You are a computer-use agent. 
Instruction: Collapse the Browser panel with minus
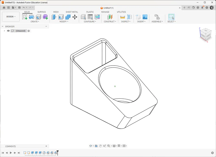click(46, 26)
